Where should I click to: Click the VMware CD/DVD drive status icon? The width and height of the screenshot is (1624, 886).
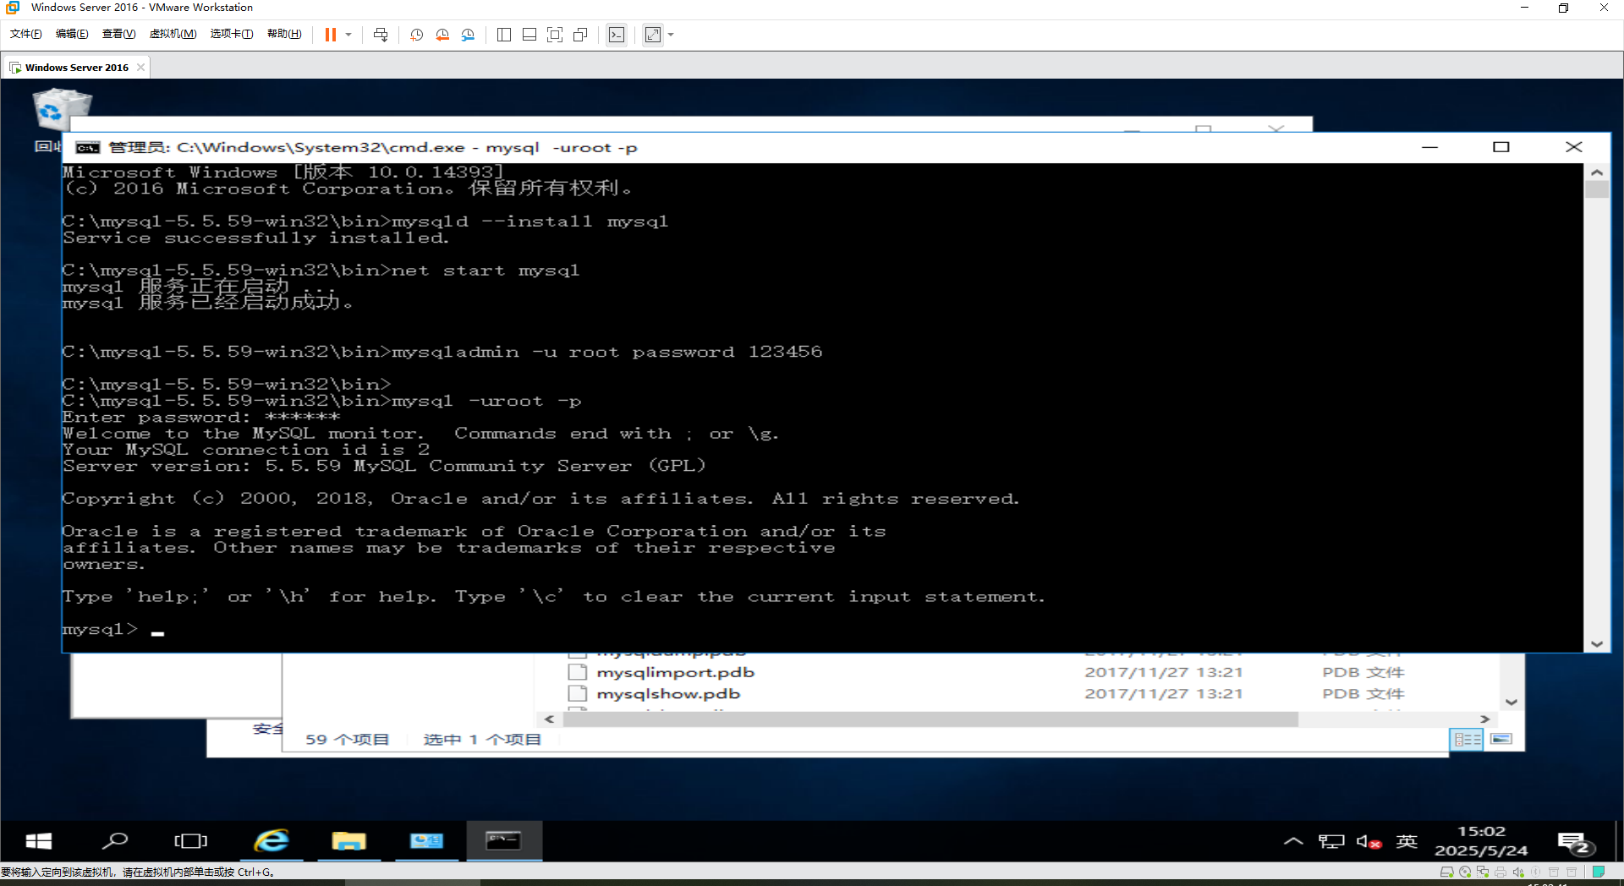[1465, 872]
